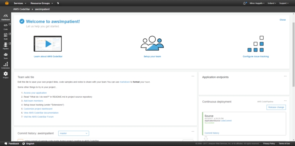
Task: Click the Succeeded status text
Action: click(209, 123)
